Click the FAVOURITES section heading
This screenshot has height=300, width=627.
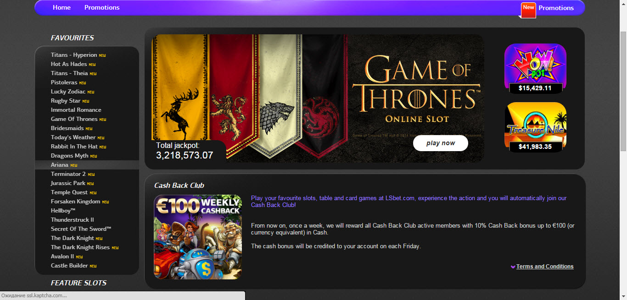pyautogui.click(x=73, y=38)
